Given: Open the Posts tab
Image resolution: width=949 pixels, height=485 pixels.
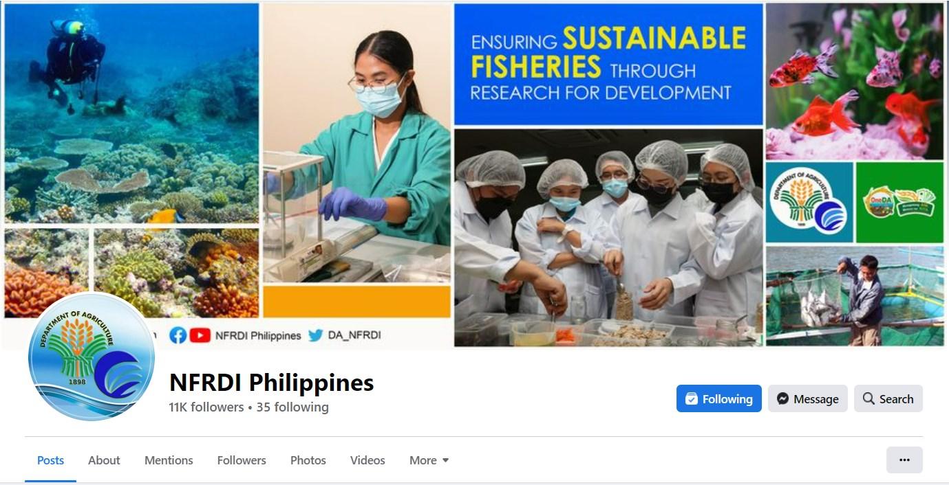Looking at the screenshot, I should [x=50, y=460].
